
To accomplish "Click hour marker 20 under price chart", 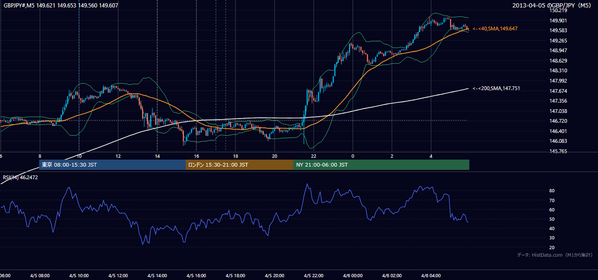I will tap(275, 156).
